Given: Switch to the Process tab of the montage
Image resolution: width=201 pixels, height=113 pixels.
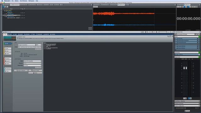Looking at the screenshot, I should coord(27,34).
